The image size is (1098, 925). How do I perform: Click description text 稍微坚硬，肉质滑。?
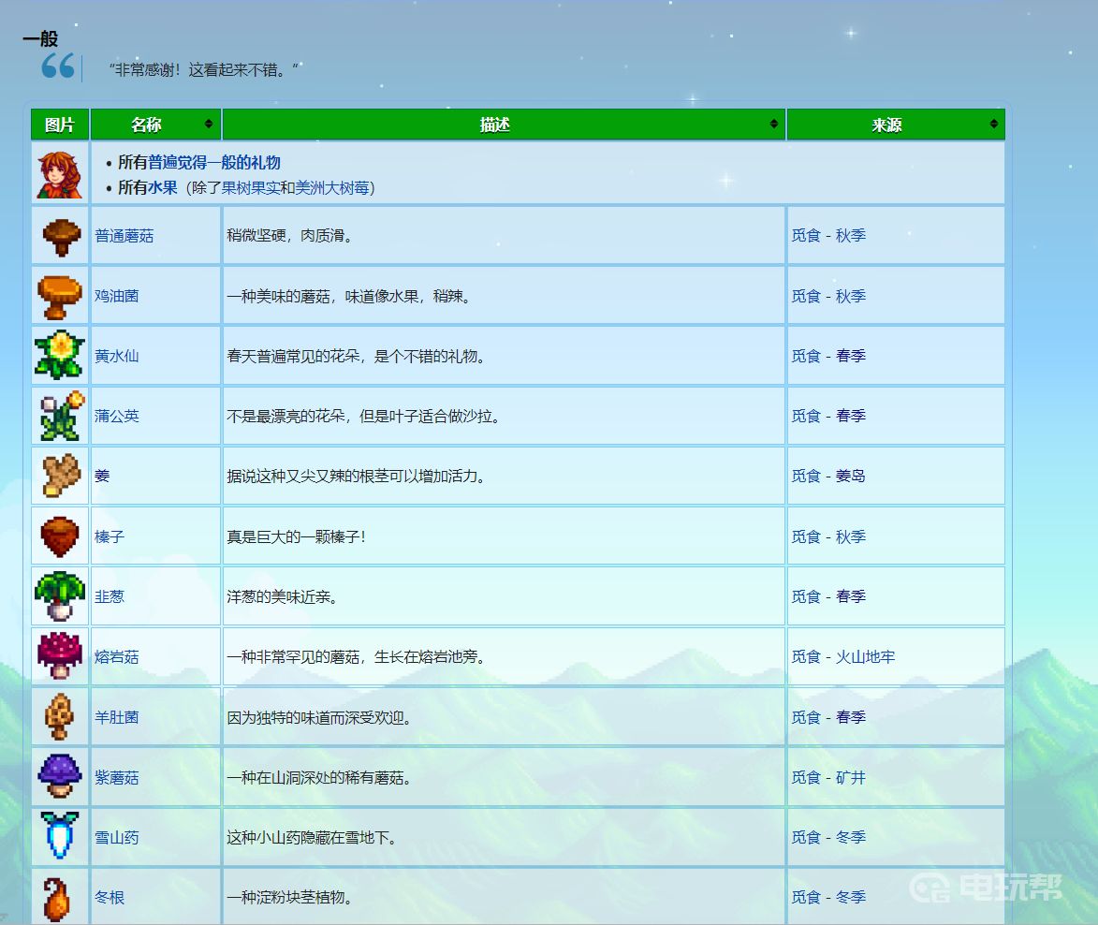(290, 235)
